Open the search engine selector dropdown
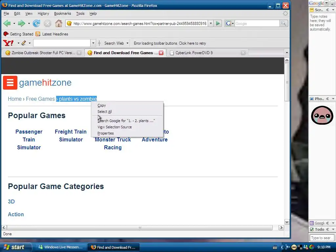336x252 pixels. coord(233,24)
